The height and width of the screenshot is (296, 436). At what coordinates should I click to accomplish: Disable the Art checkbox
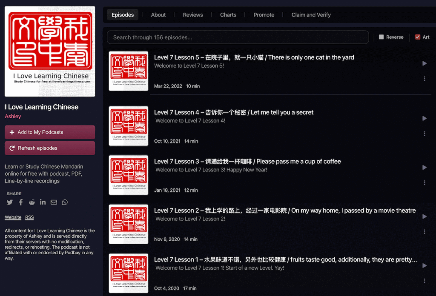(417, 37)
